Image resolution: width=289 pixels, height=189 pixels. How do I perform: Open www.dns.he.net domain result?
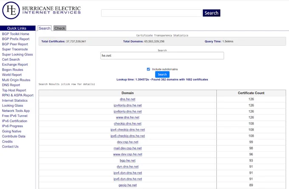(127, 117)
